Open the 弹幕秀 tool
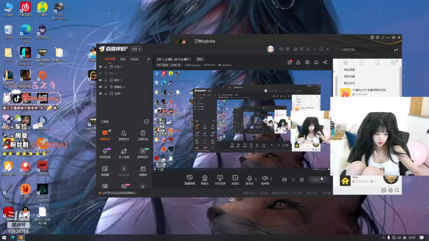 tap(143, 170)
